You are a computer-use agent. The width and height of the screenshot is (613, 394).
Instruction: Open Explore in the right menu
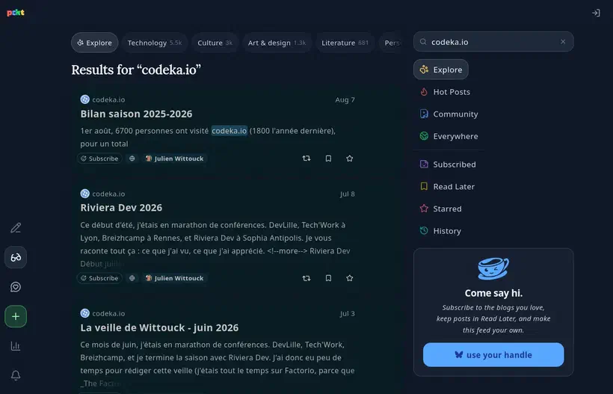pyautogui.click(x=441, y=70)
